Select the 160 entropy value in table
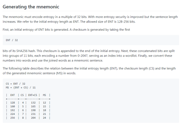 point(12,106)
